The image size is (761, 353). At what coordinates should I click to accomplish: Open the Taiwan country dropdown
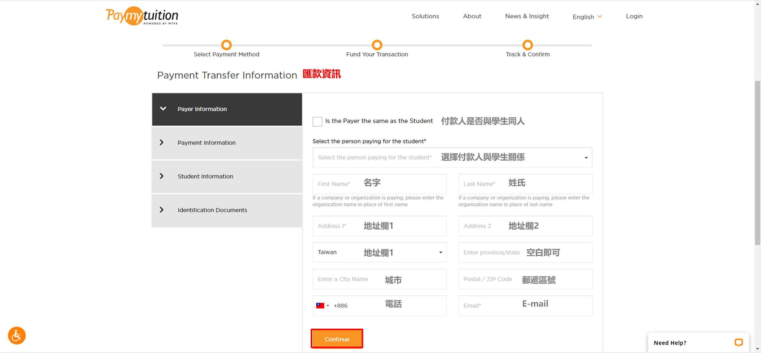(379, 252)
